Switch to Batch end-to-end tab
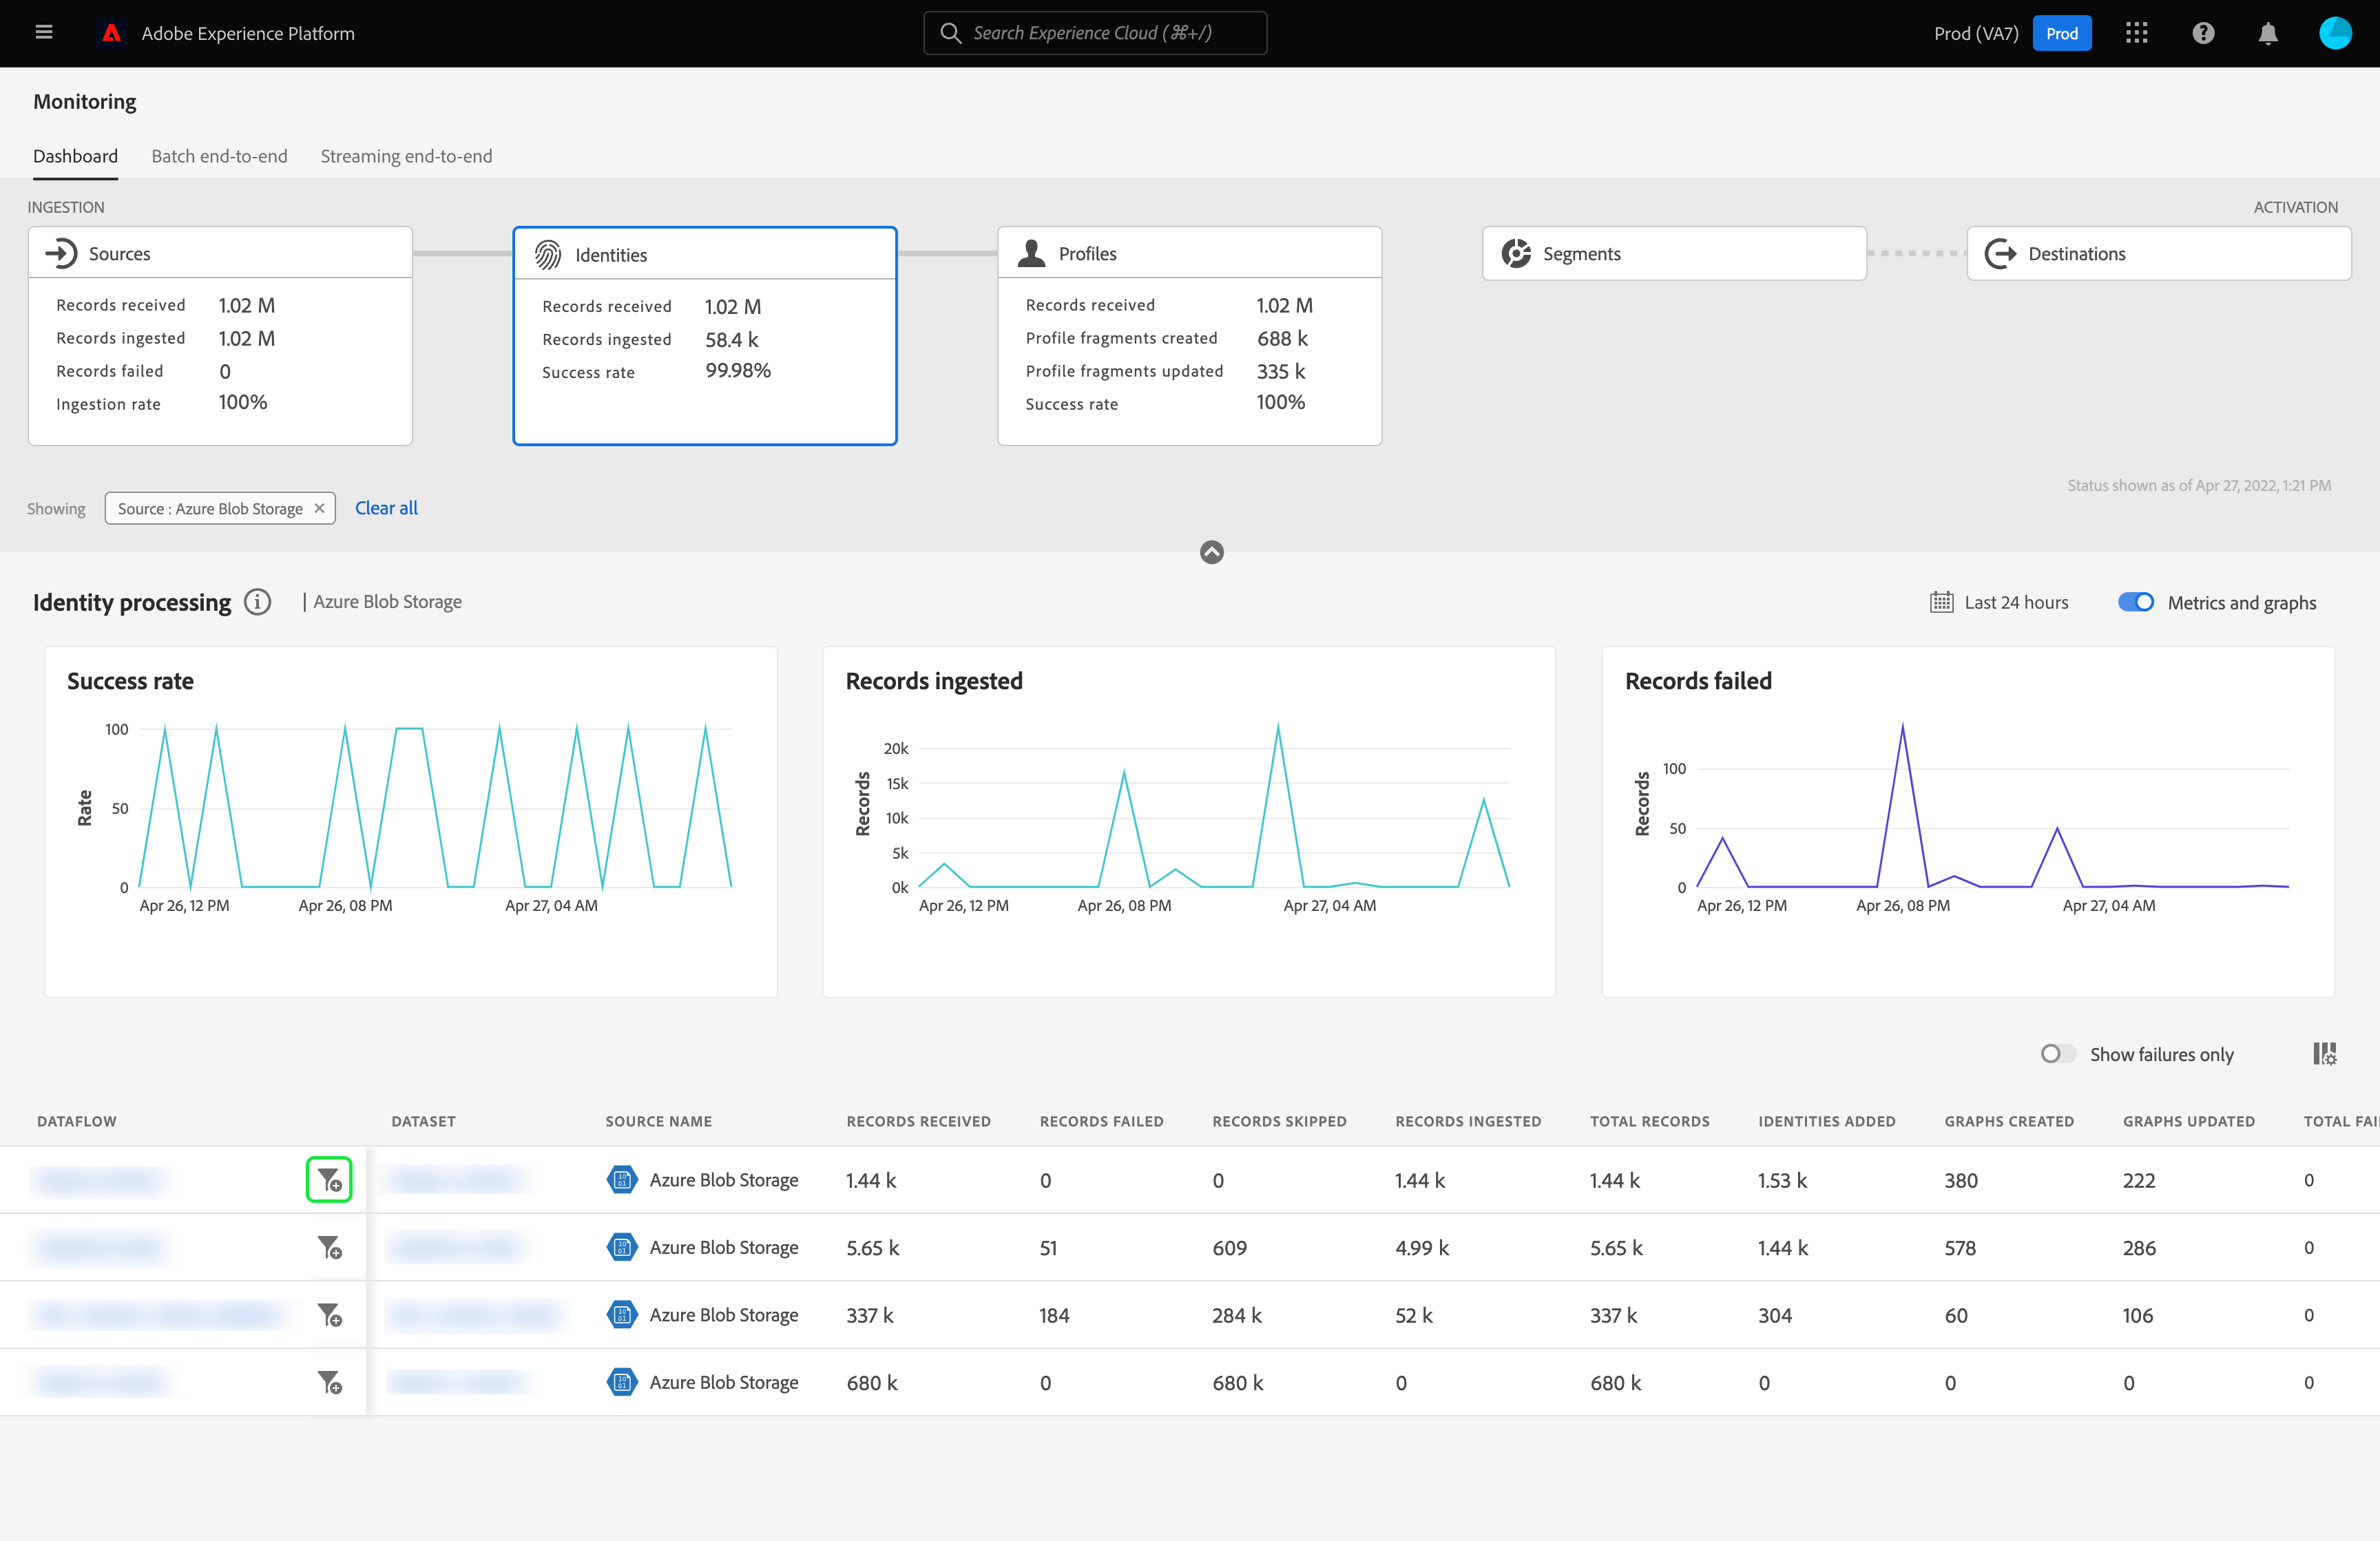 [x=219, y=156]
